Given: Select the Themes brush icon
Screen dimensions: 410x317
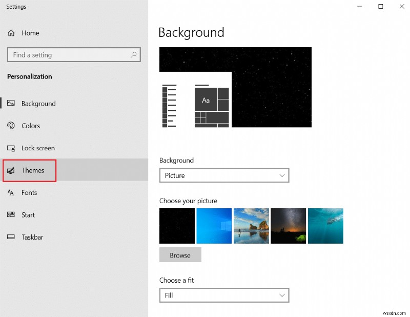Looking at the screenshot, I should (11, 170).
